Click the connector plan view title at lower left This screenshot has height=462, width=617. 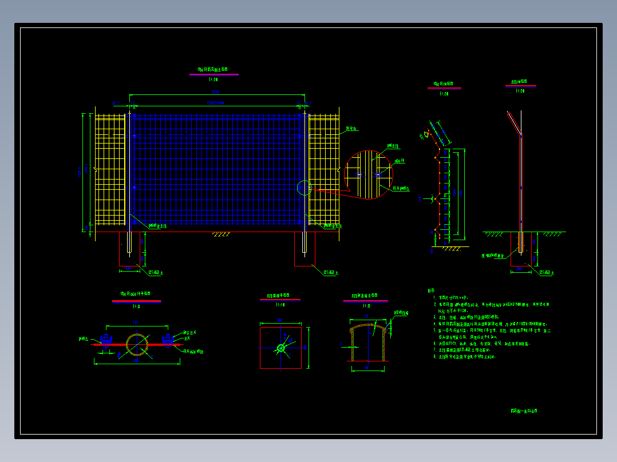(x=135, y=294)
